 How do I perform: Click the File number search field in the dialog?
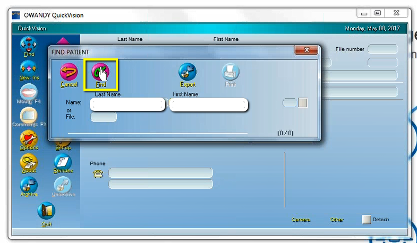point(104,117)
